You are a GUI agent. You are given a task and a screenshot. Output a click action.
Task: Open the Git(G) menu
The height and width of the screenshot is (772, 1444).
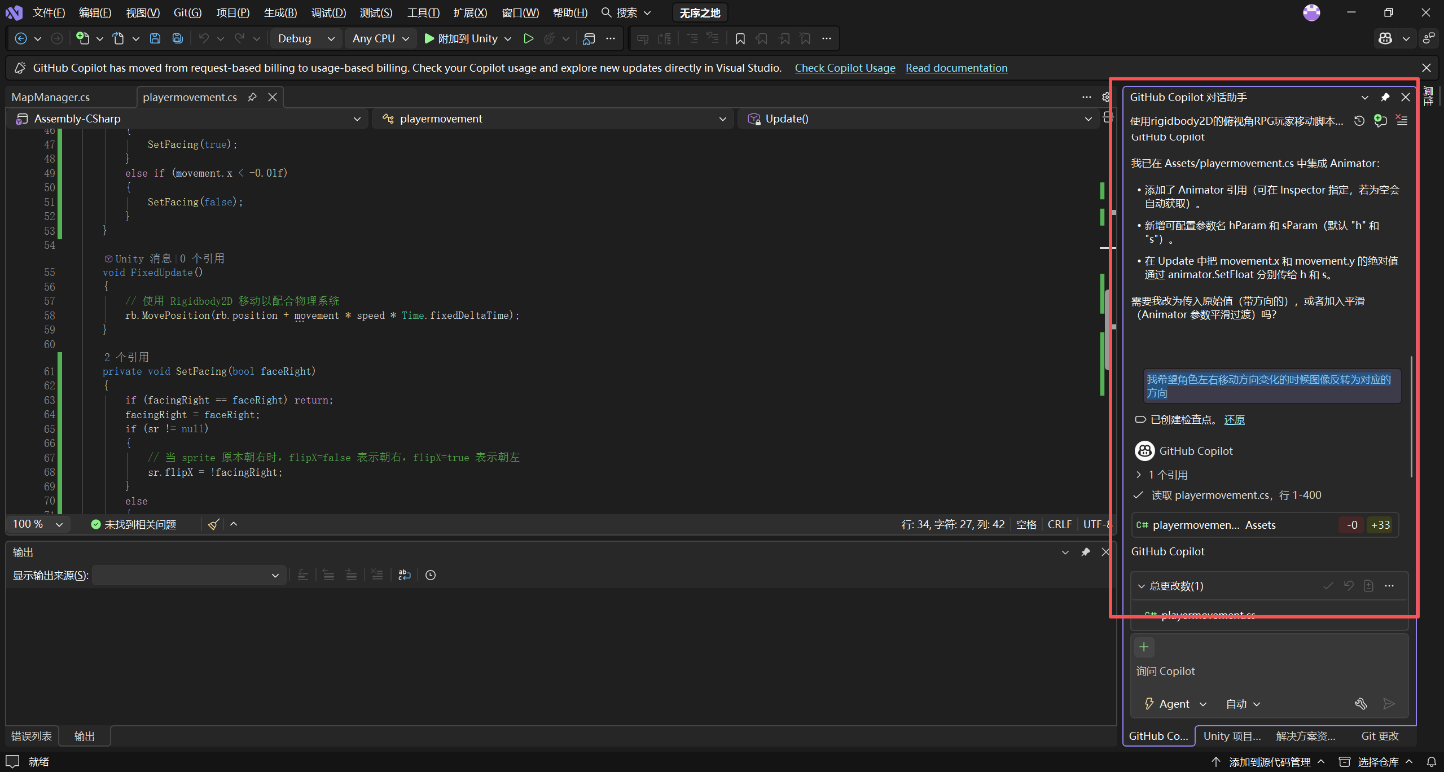pyautogui.click(x=187, y=12)
